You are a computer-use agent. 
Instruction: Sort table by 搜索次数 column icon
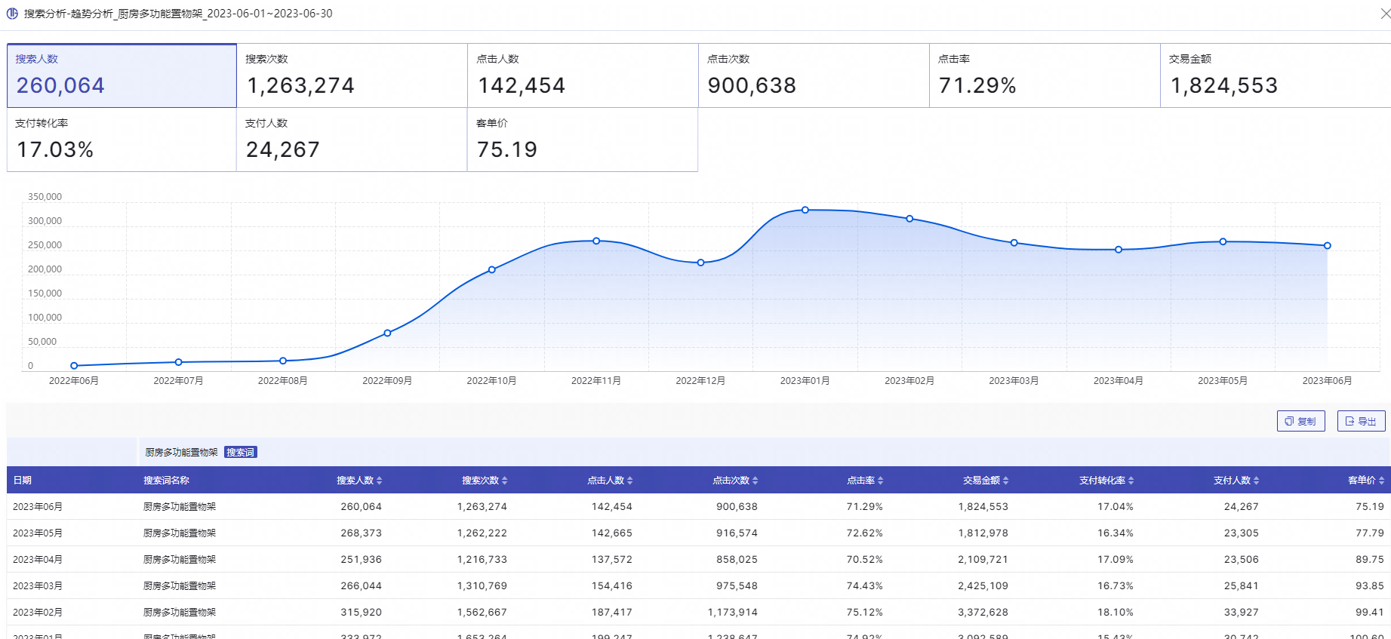505,481
